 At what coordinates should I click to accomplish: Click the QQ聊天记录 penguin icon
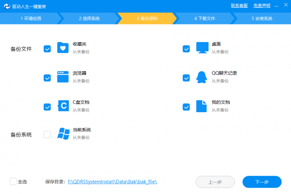point(202,77)
